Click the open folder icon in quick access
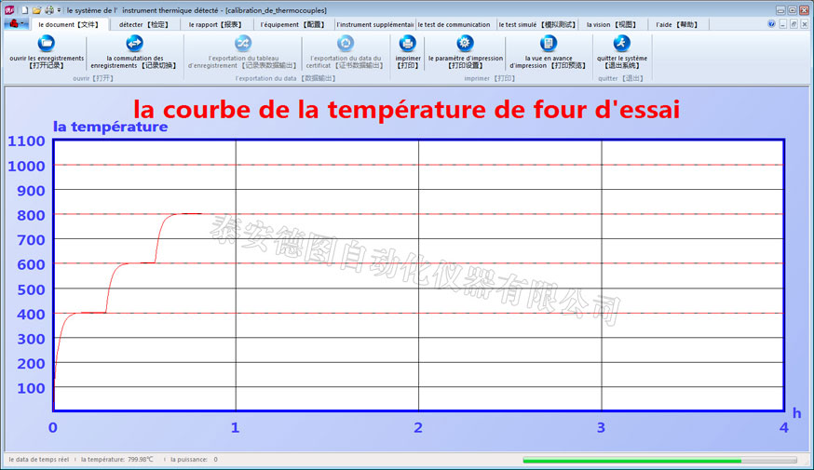This screenshot has width=814, height=470. point(37,9)
